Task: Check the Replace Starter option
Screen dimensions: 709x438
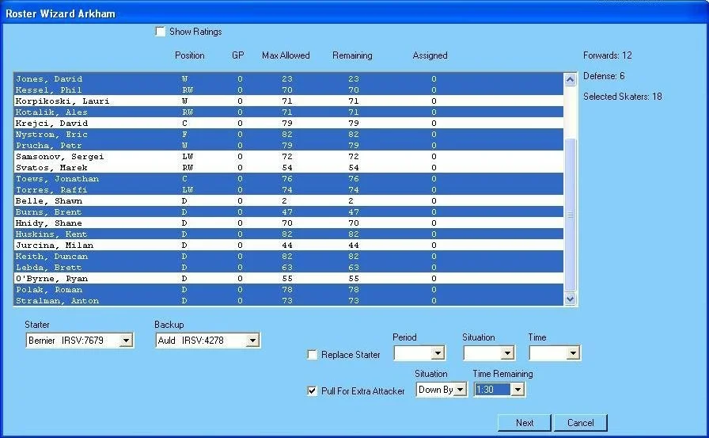Action: [313, 355]
